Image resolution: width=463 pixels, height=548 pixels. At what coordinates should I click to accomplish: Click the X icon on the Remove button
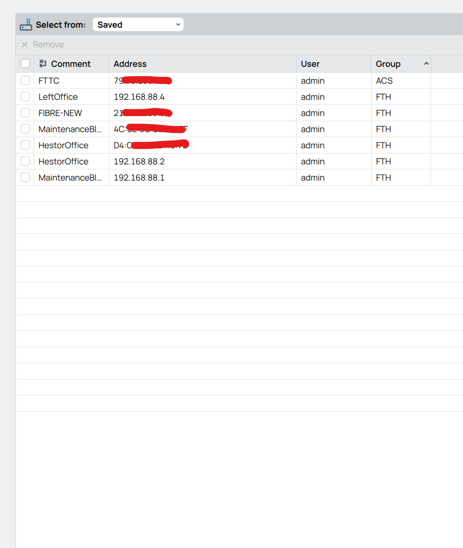coord(24,44)
